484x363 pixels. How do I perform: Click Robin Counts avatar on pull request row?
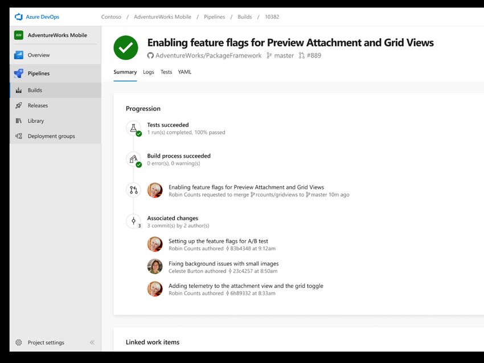[155, 190]
